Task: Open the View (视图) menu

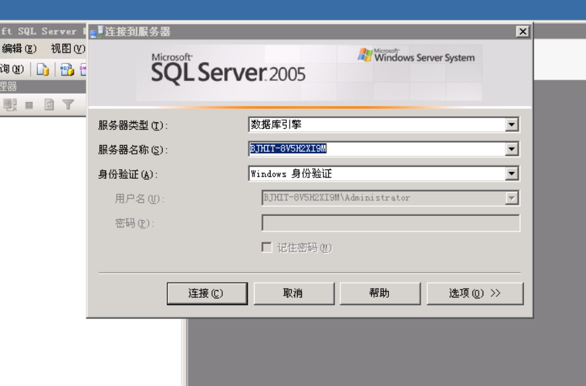Action: 68,49
